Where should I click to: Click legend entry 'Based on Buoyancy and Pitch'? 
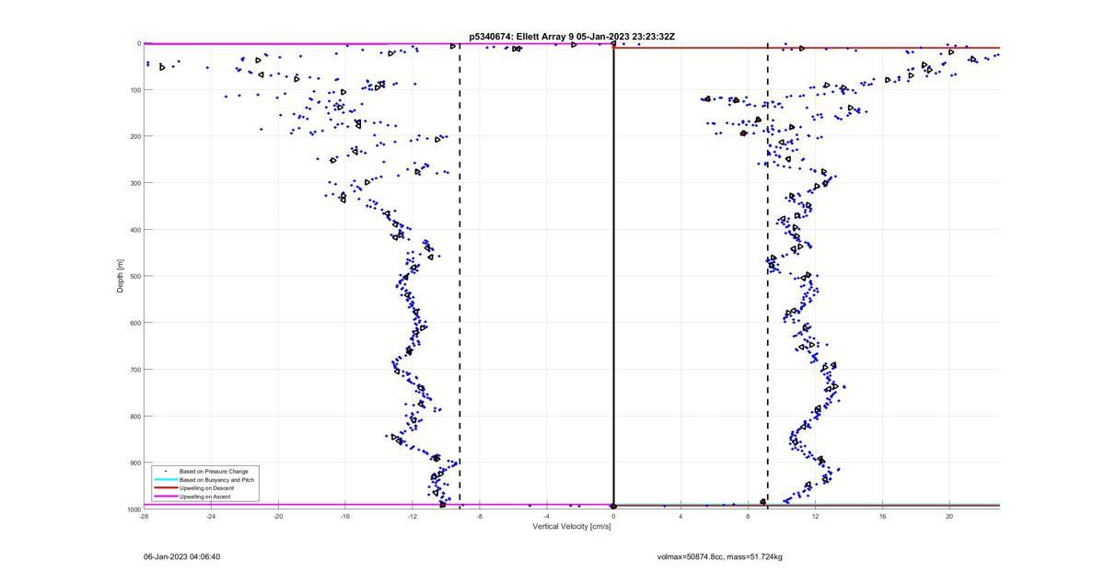(x=216, y=480)
